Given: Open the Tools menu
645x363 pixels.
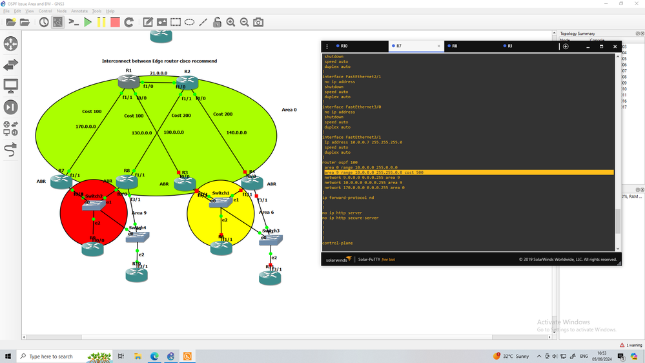Looking at the screenshot, I should (97, 11).
